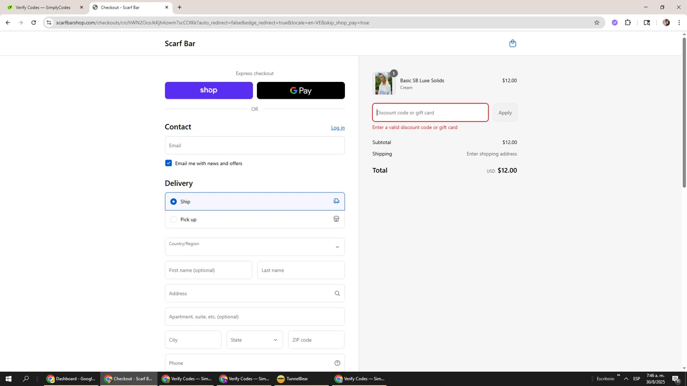Open notification center in system tray
This screenshot has height=386, width=687.
pyautogui.click(x=676, y=379)
